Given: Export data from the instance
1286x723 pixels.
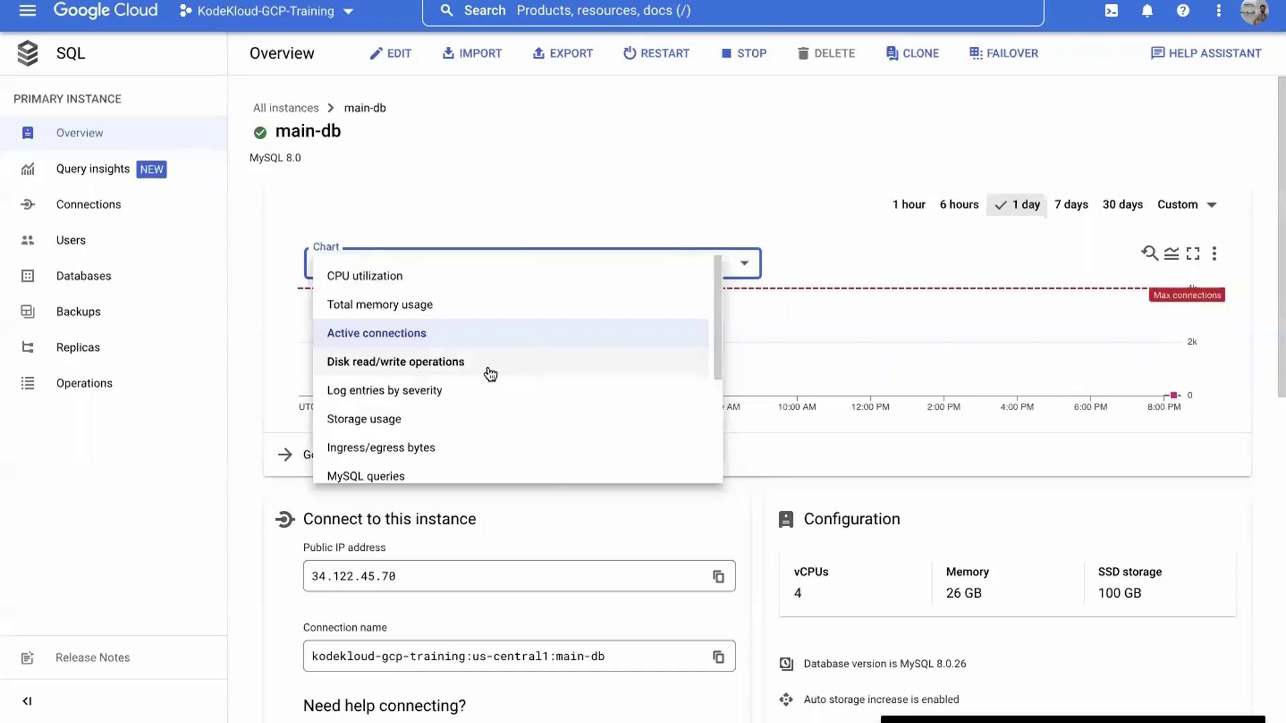Looking at the screenshot, I should coord(563,53).
